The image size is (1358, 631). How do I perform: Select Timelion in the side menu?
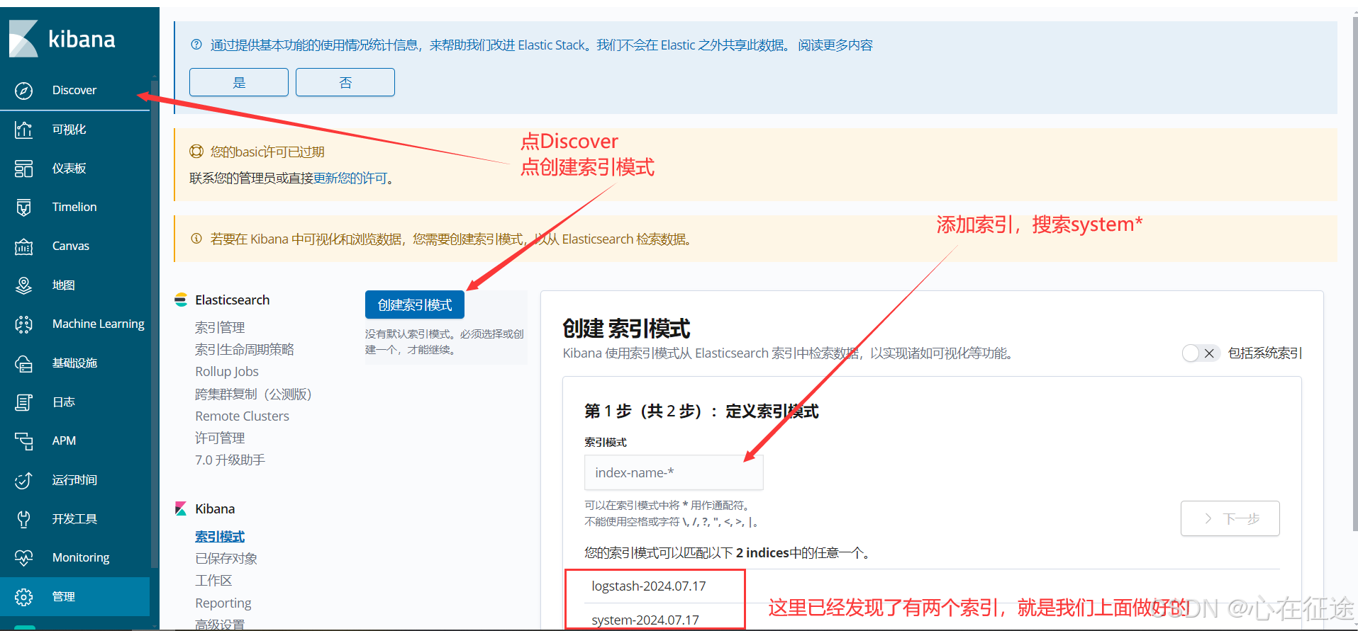74,208
